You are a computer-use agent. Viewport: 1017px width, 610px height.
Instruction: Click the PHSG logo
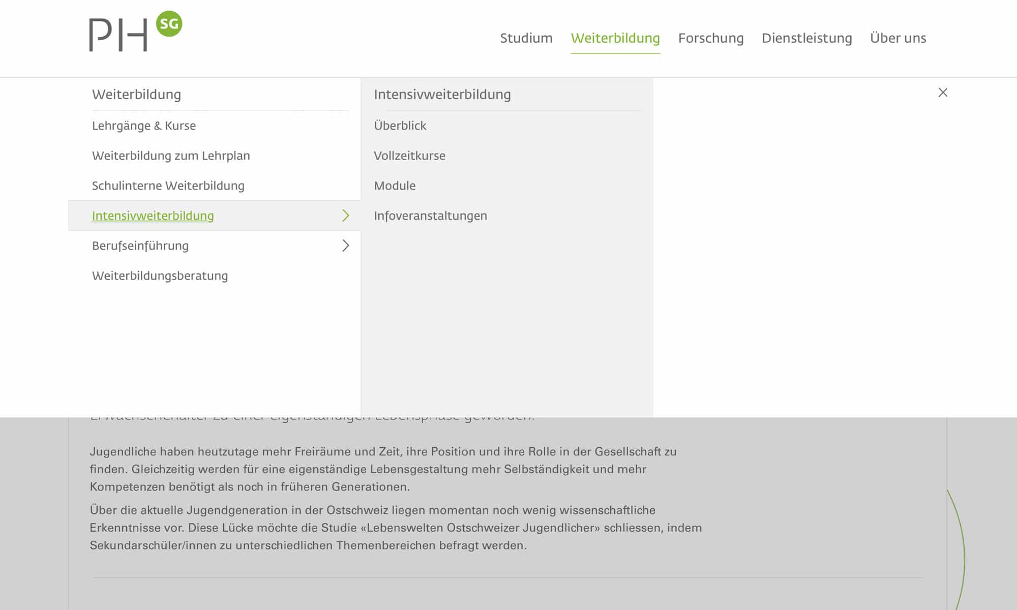coord(135,32)
